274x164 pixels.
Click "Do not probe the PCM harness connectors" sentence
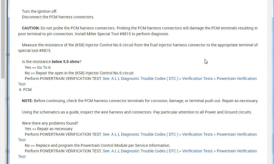pos(78,28)
